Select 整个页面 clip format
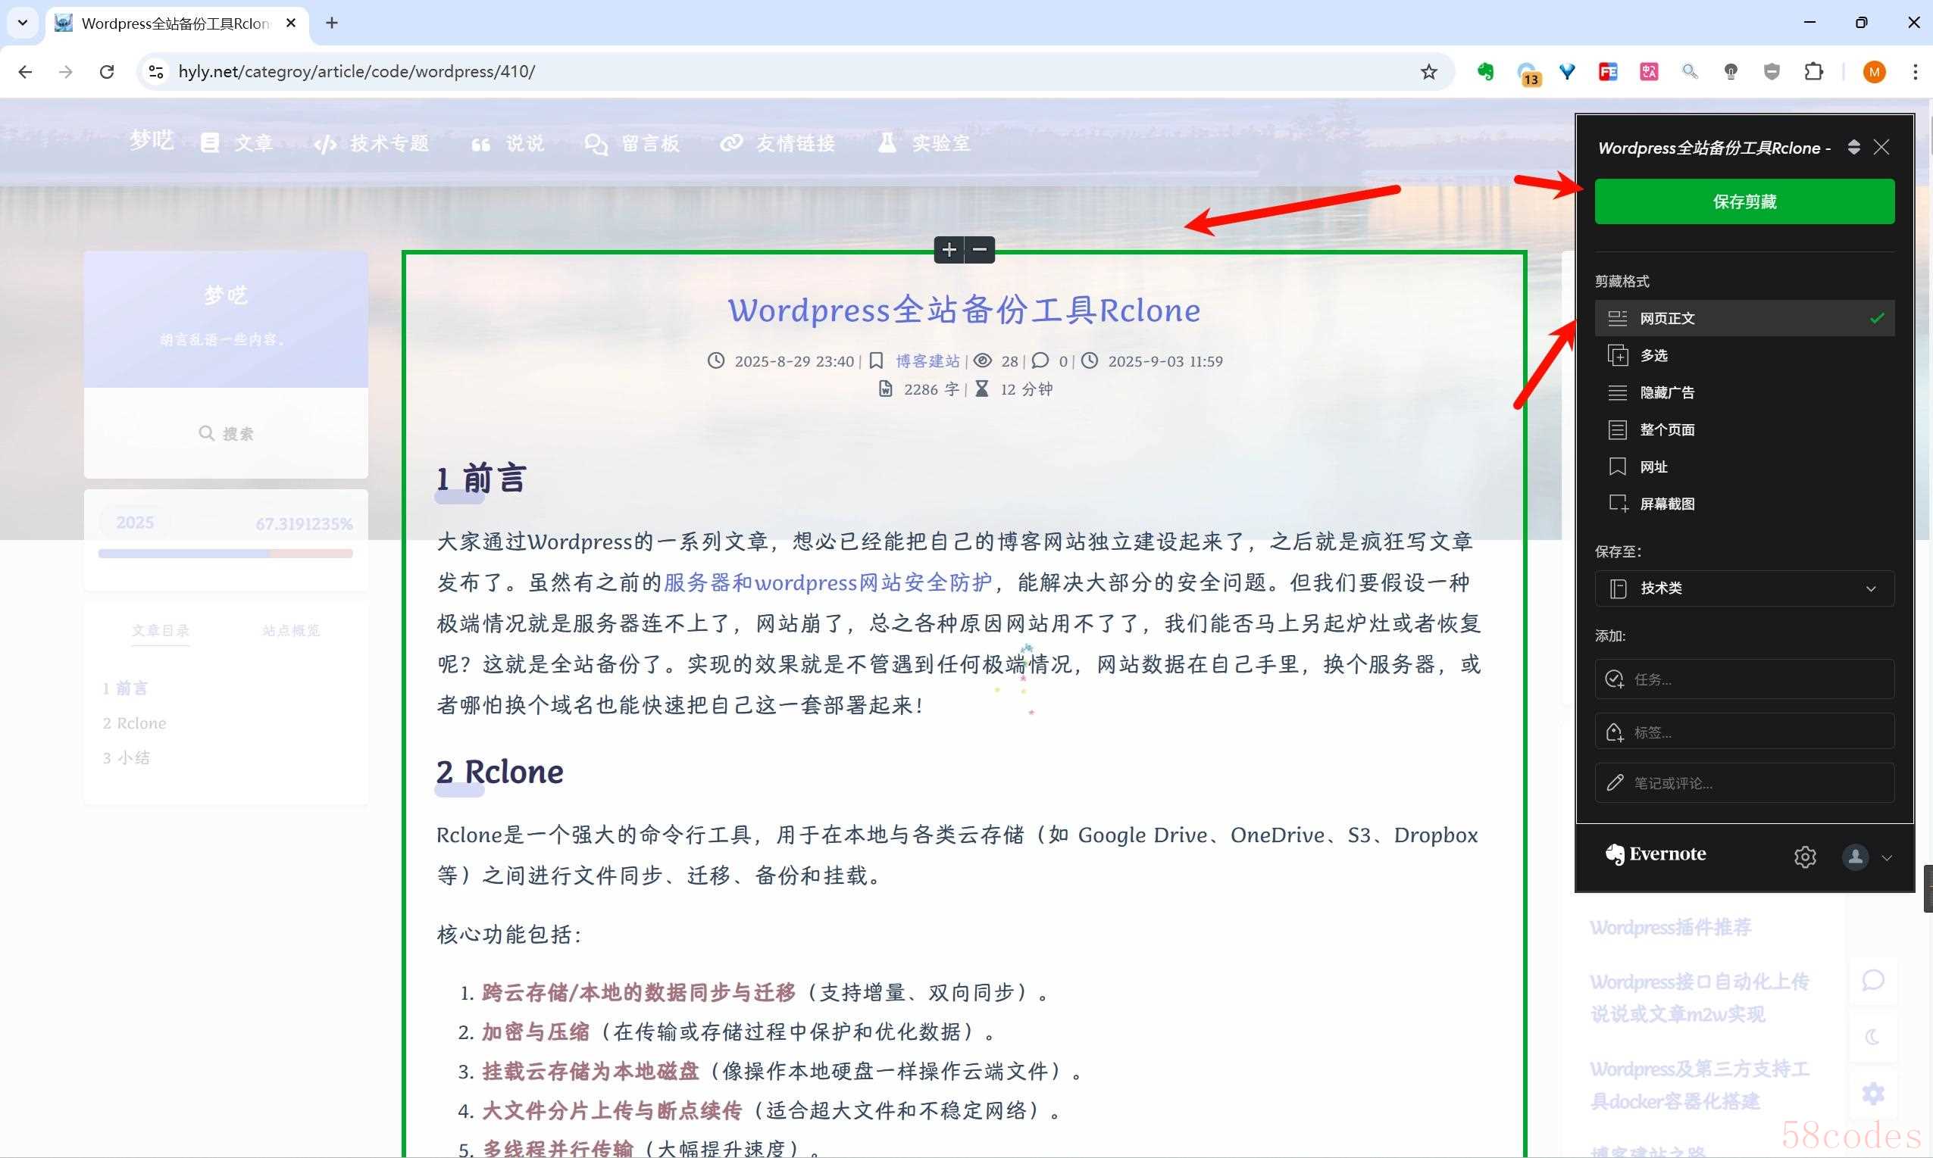The image size is (1933, 1158). click(1667, 430)
